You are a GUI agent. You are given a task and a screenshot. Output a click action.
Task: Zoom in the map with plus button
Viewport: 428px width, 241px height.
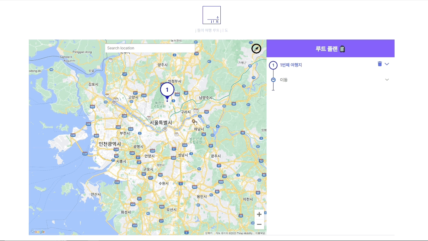click(259, 215)
